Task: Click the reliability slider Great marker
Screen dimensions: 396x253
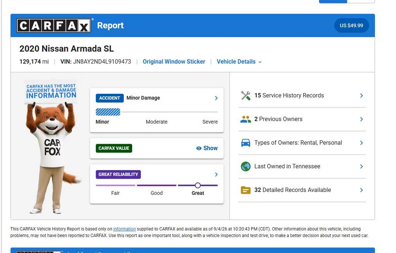Action: 198,186
